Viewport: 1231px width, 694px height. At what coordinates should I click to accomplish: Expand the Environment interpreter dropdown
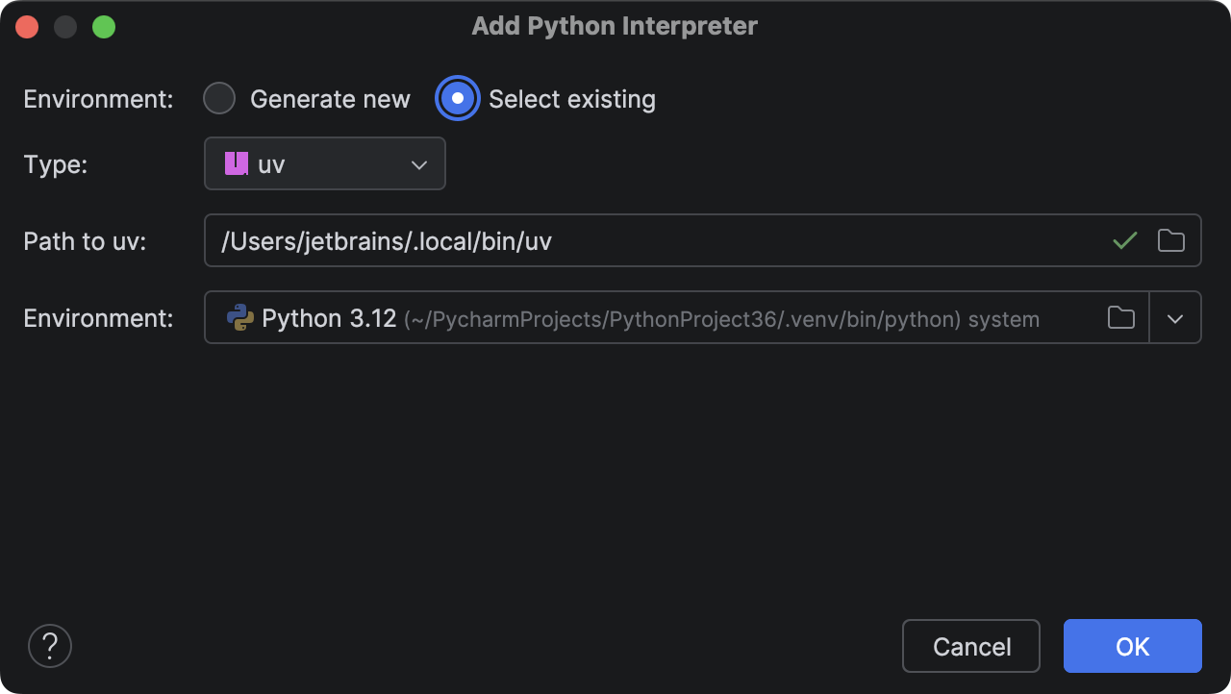(1175, 318)
